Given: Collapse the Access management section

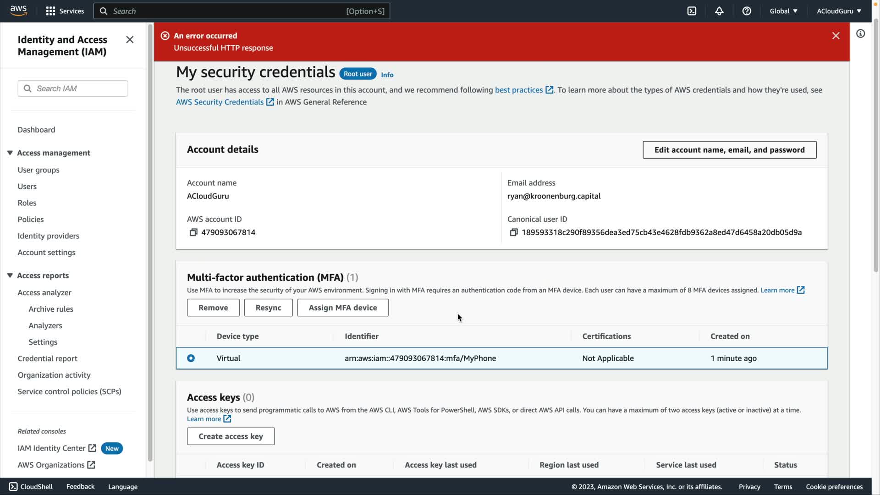Looking at the screenshot, I should tap(10, 153).
